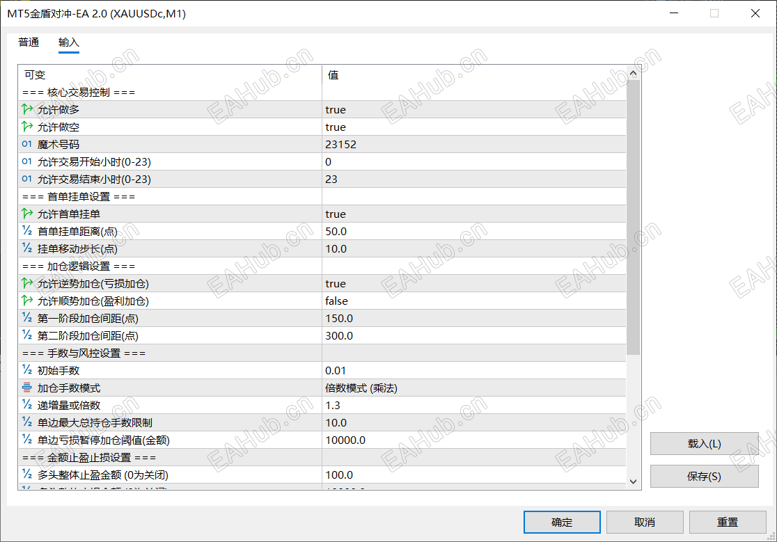
Task: Edit the 单边最大总持仓手数限制 value 10.0
Action: pyautogui.click(x=473, y=423)
